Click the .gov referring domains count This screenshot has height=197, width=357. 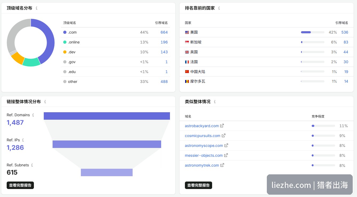click(166, 62)
